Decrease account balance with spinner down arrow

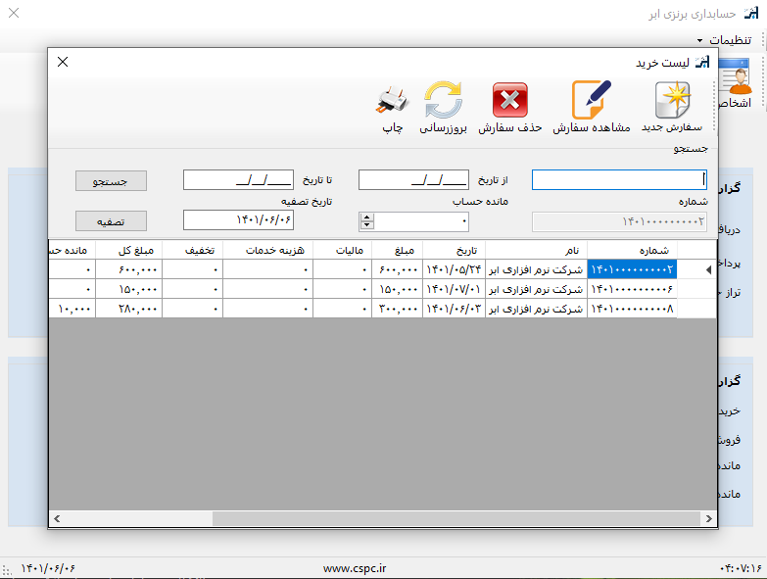pyautogui.click(x=366, y=225)
